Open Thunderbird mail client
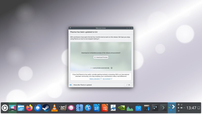Image resolution: width=202 pixels, height=114 pixels. 38,108
